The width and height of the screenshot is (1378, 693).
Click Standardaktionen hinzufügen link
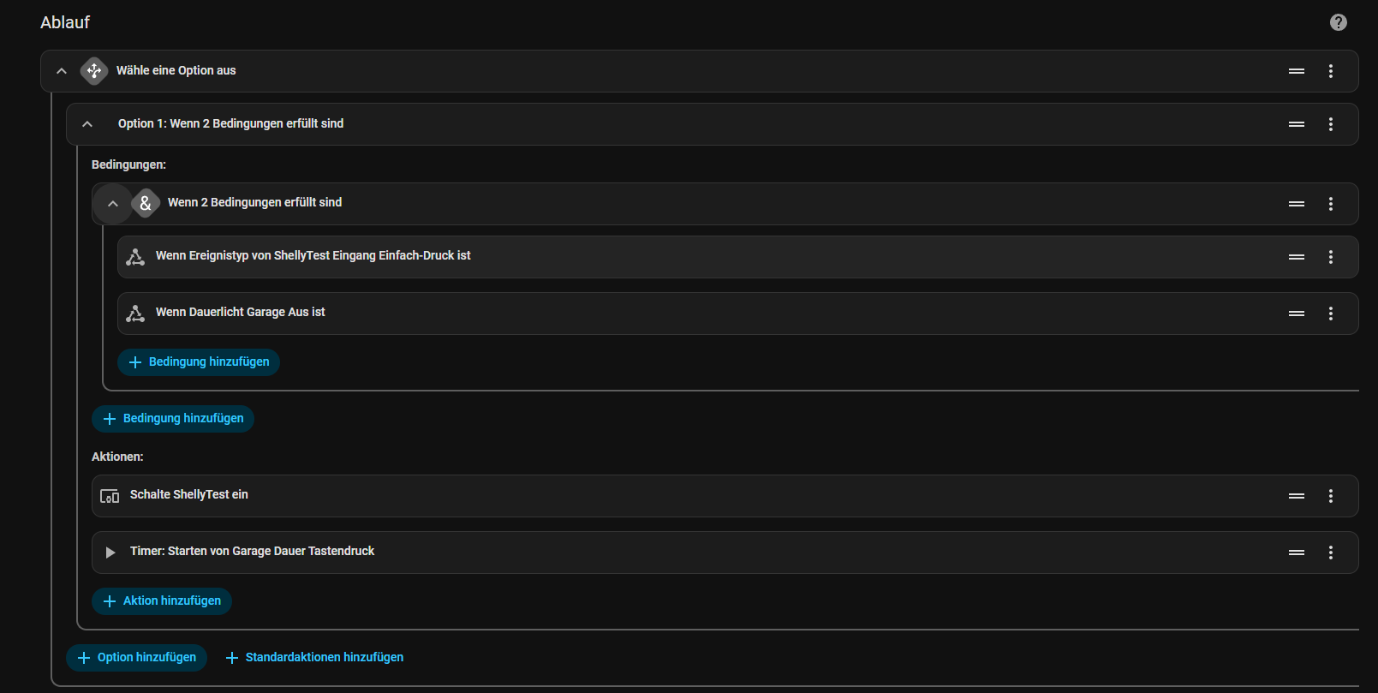314,658
